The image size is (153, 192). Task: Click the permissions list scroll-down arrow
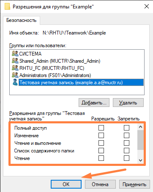point(140,160)
